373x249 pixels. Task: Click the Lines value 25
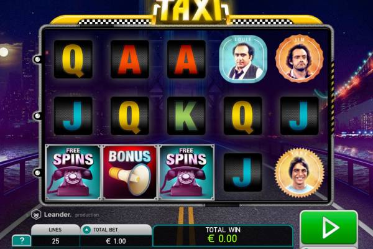[x=55, y=241]
